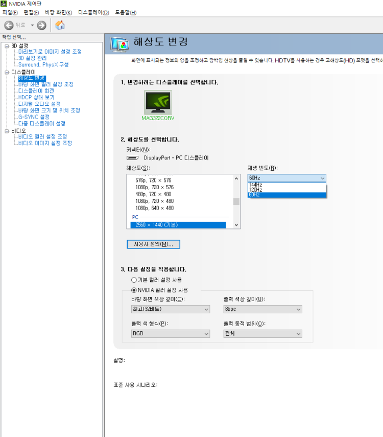Choose 120Hz refresh rate option

[287, 190]
